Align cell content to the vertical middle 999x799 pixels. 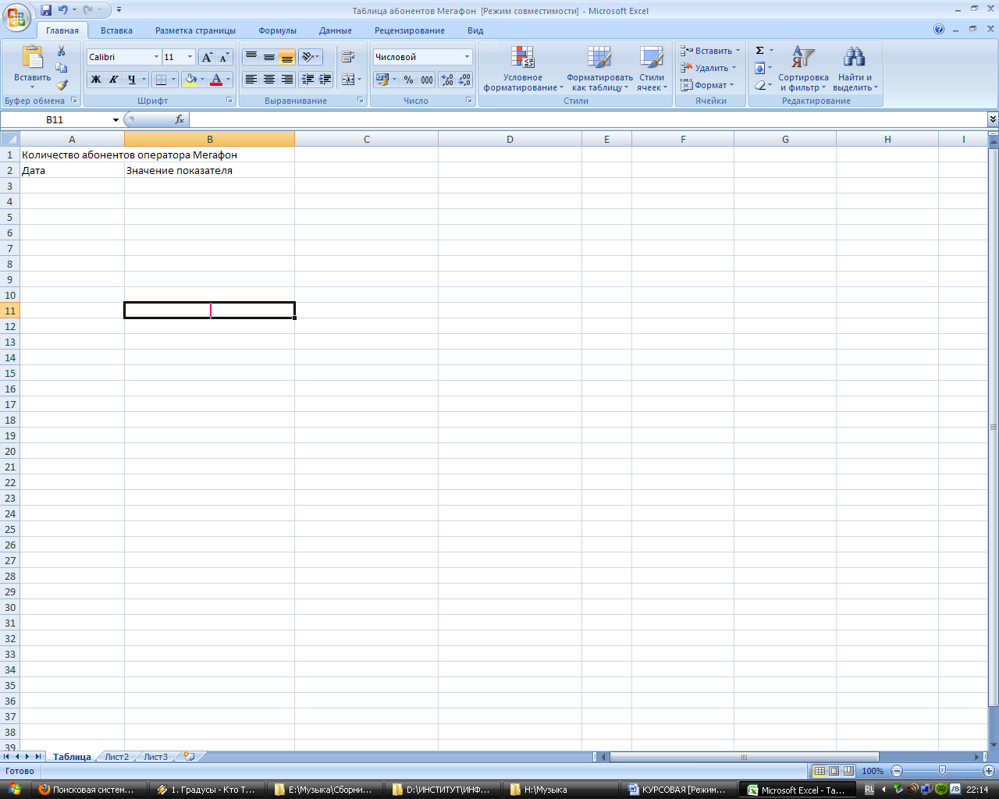(268, 57)
